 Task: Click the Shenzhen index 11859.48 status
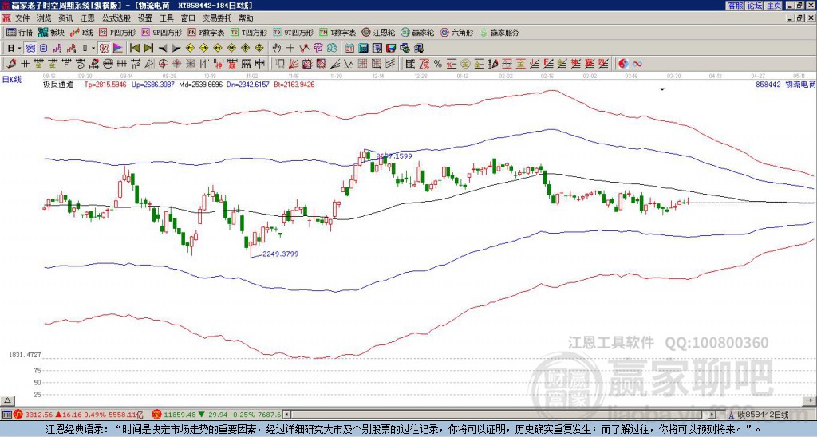pos(180,415)
